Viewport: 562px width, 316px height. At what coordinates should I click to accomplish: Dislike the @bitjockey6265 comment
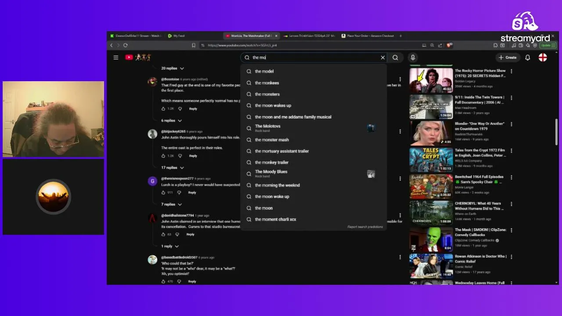[x=180, y=156]
